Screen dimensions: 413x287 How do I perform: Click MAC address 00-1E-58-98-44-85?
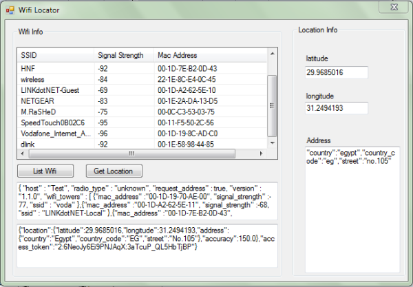[186, 145]
